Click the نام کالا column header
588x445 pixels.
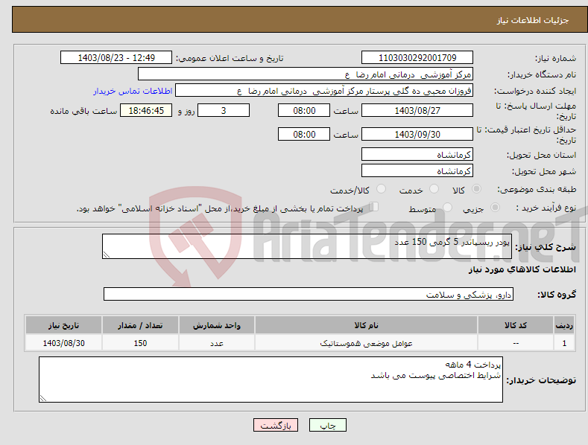[x=366, y=325]
